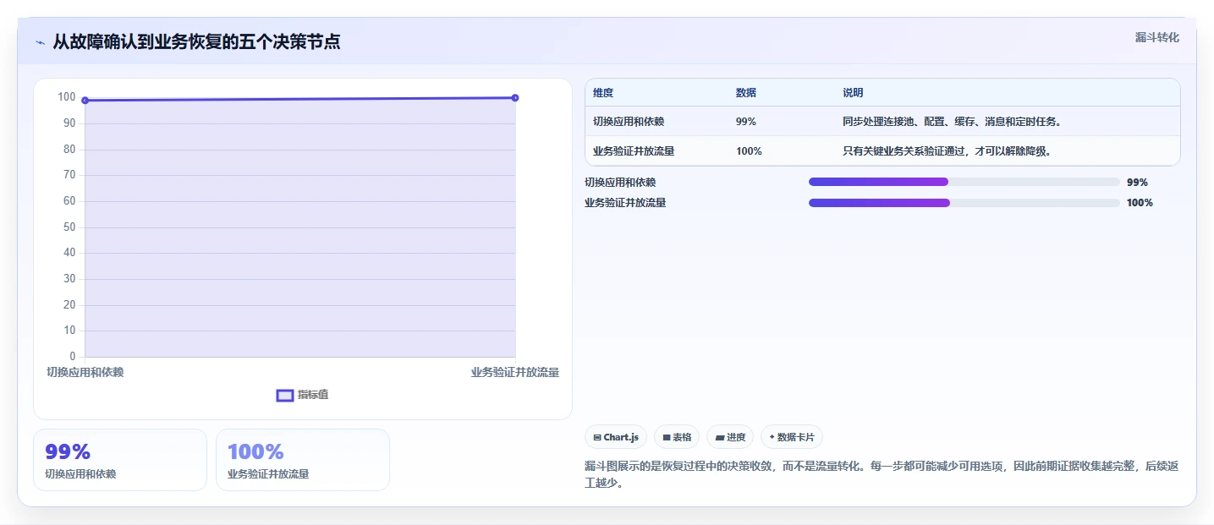This screenshot has width=1214, height=525.
Task: Click the footnote paragraph starting 漏斗图展示的是
Action: coord(882,475)
